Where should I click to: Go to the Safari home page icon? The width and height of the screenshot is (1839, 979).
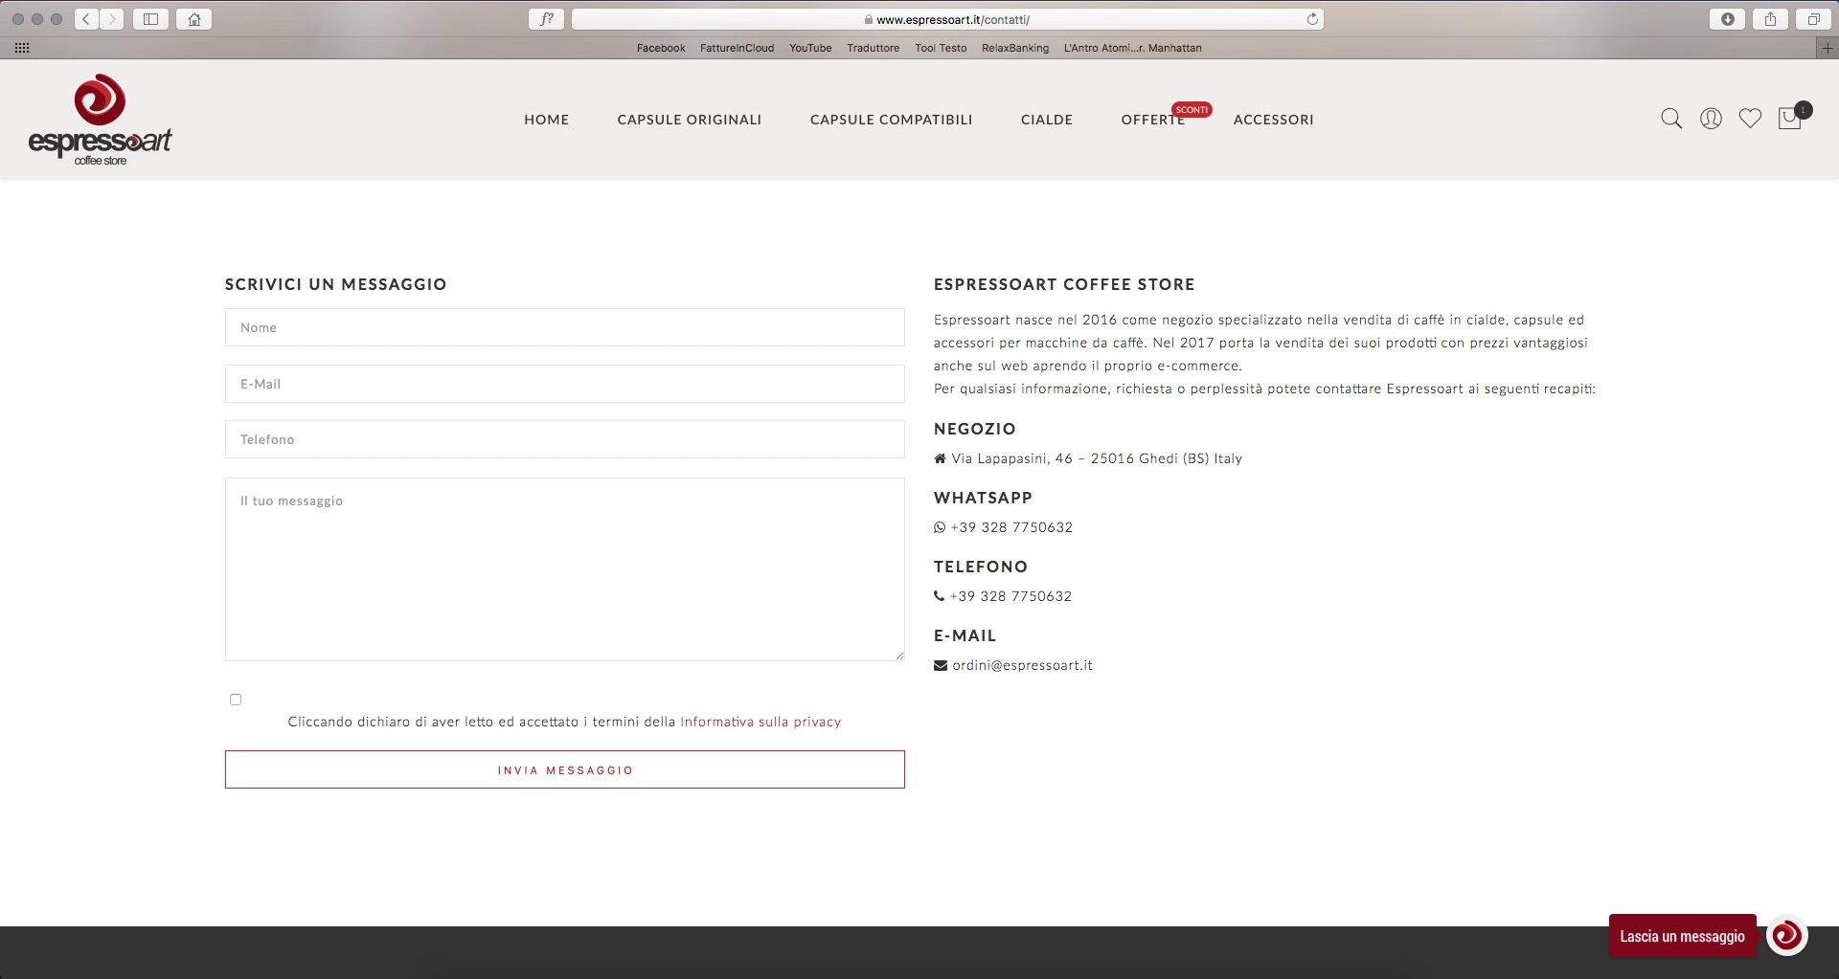pyautogui.click(x=194, y=19)
